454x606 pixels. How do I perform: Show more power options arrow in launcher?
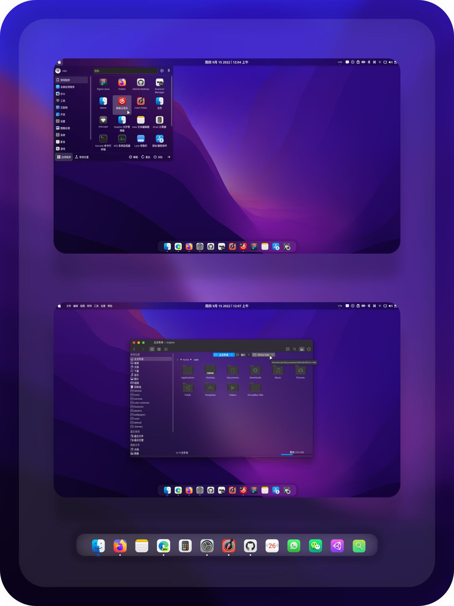point(169,157)
